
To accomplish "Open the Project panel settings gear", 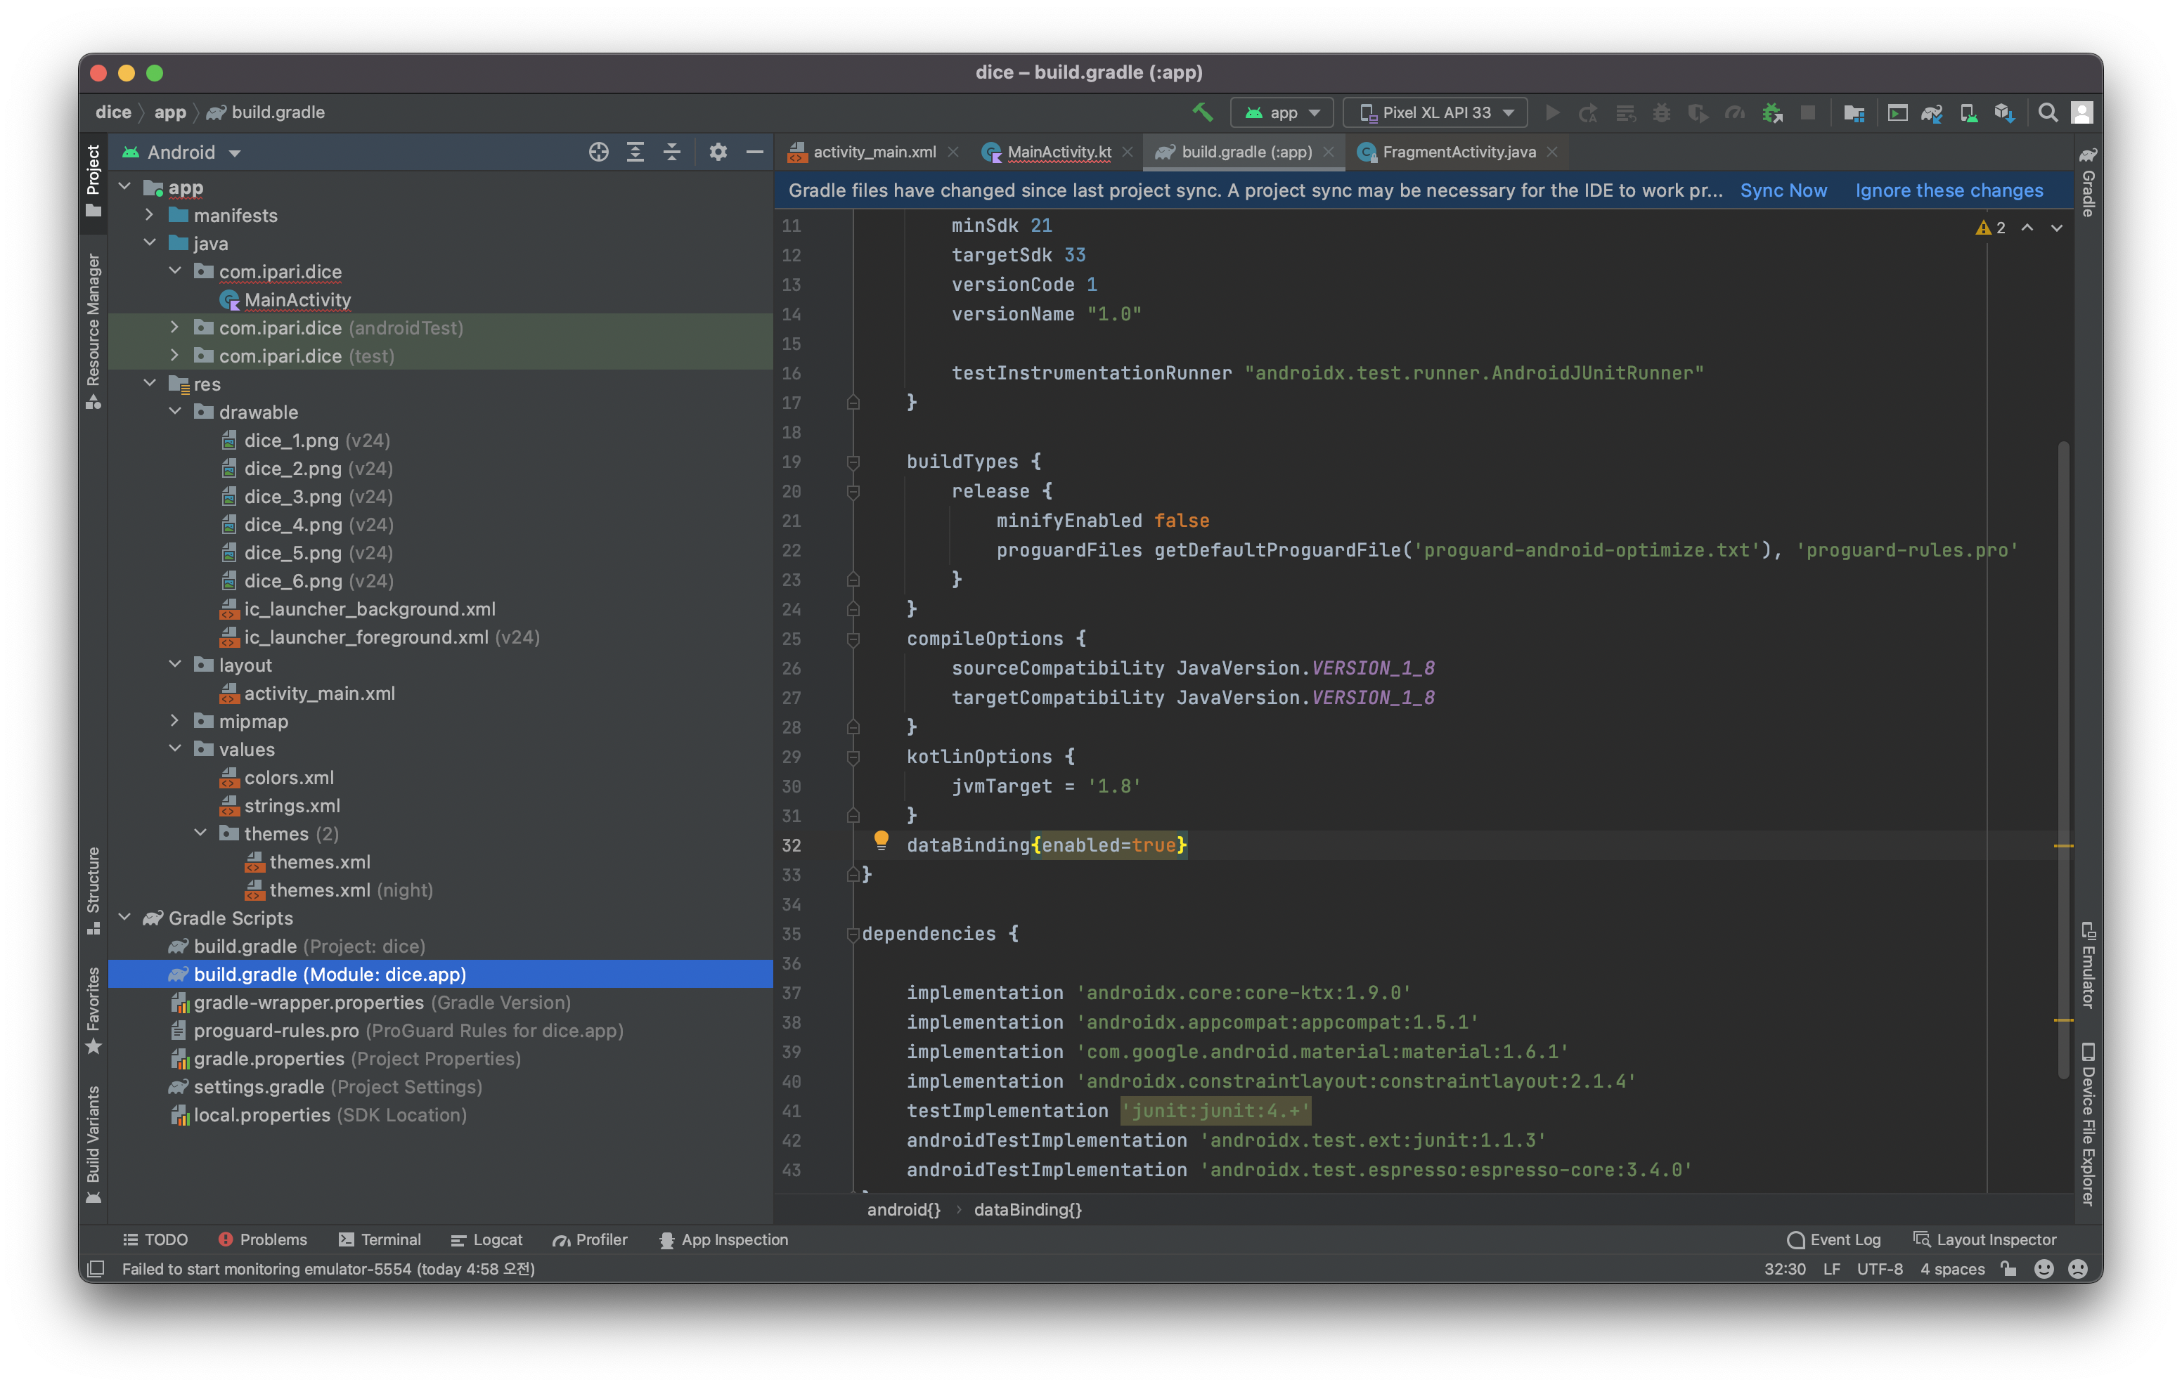I will pyautogui.click(x=718, y=152).
